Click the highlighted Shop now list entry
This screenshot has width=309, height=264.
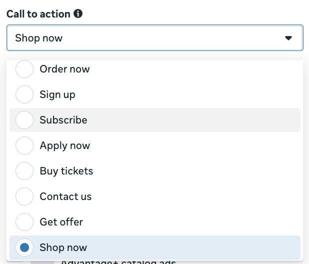pos(155,247)
